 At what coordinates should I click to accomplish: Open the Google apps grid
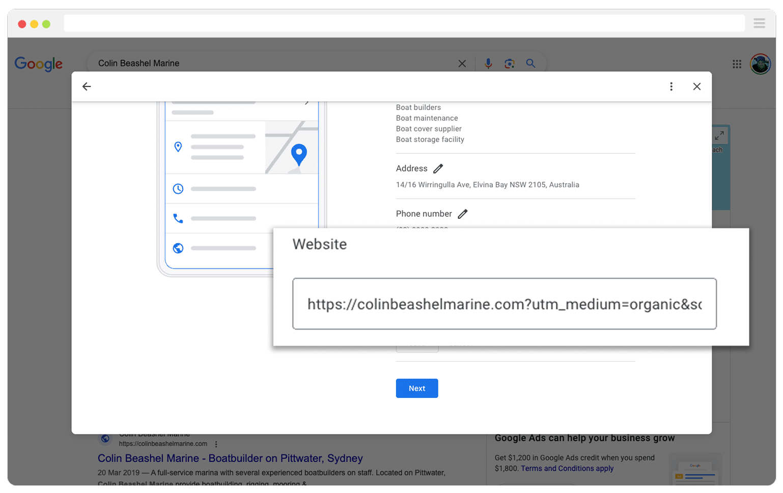coord(737,64)
